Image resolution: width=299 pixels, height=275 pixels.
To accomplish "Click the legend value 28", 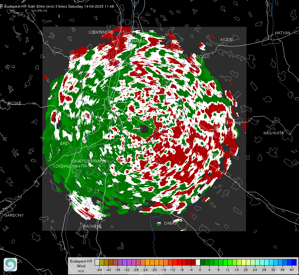I will [264, 270].
